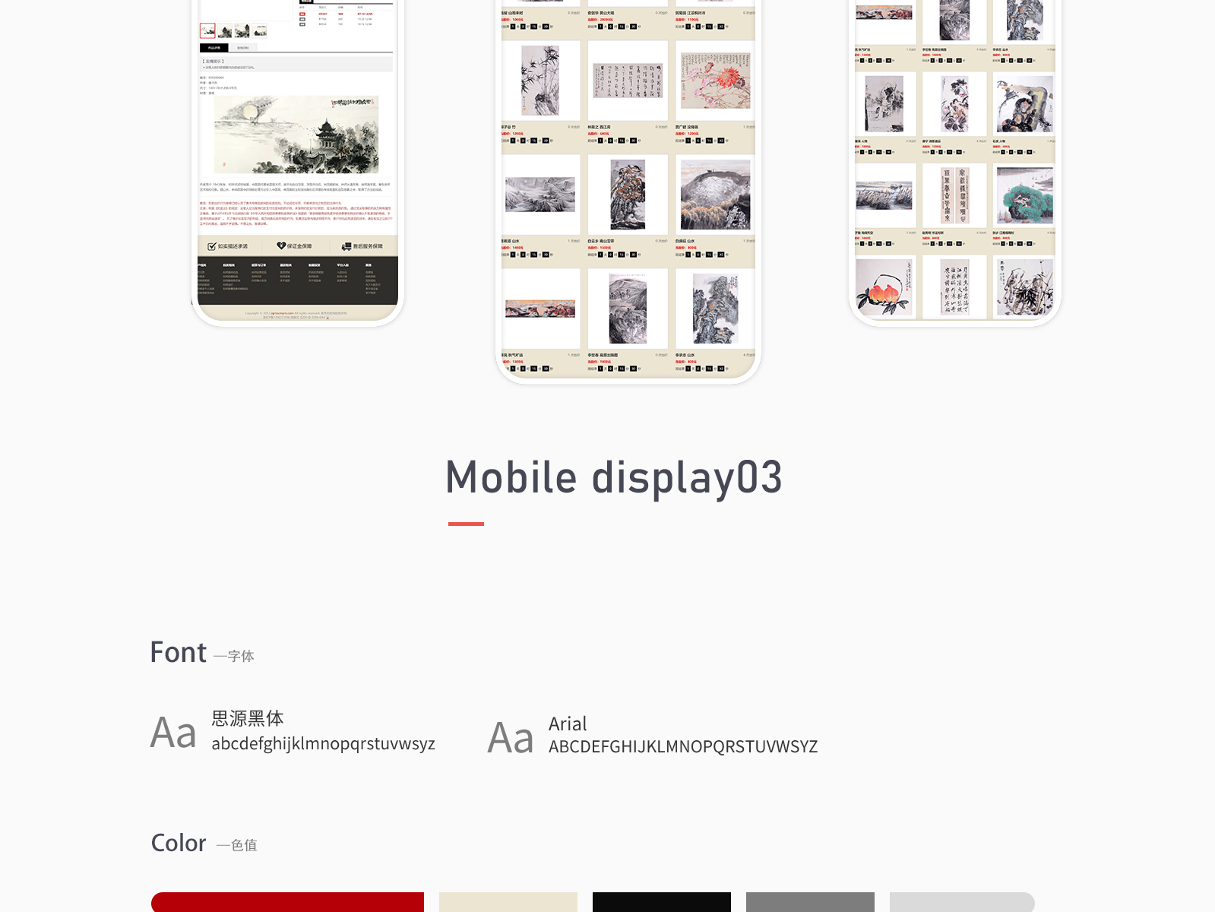Click the 'Font' section title
Viewport: 1215px width, 912px height.
point(178,653)
